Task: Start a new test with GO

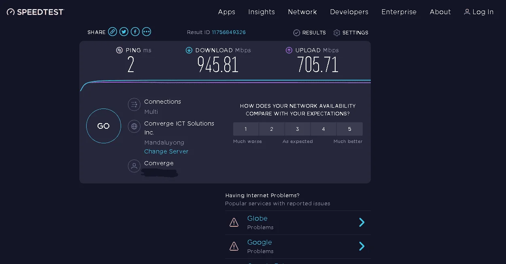Action: (x=104, y=126)
